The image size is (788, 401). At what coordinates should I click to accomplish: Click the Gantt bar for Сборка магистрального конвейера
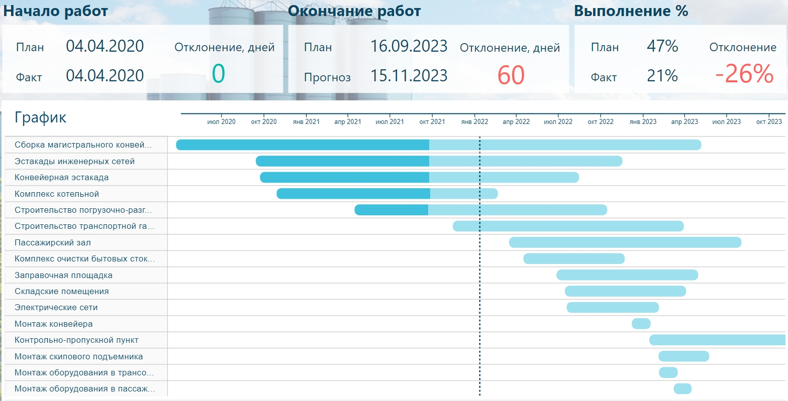(x=439, y=145)
